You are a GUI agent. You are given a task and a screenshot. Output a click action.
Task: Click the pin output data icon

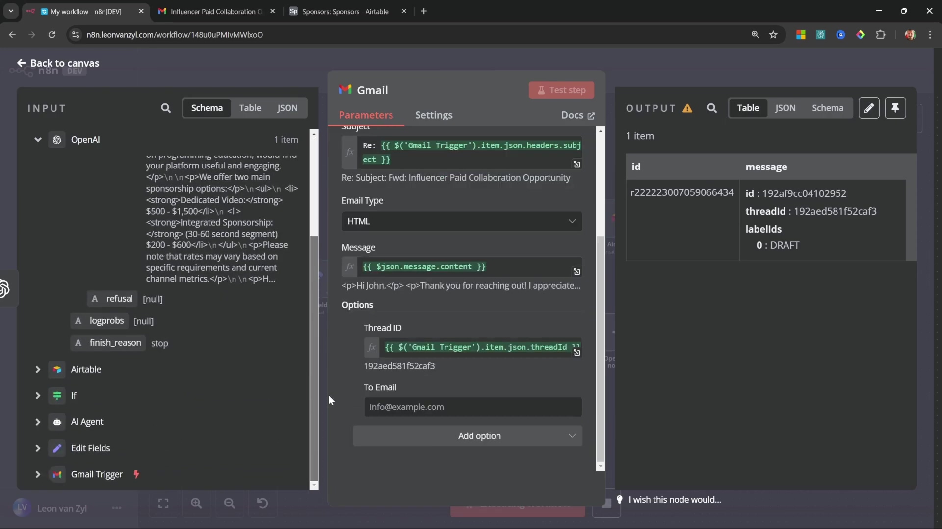tap(895, 108)
